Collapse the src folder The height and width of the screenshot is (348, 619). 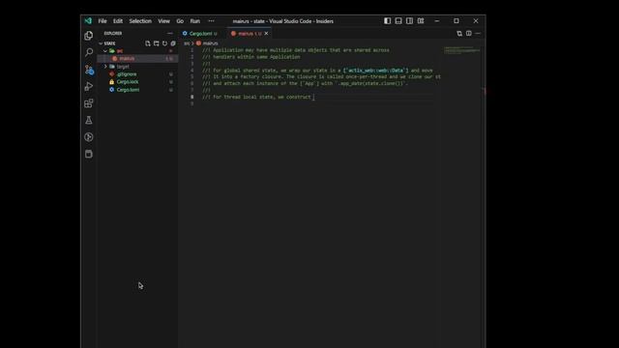(105, 51)
